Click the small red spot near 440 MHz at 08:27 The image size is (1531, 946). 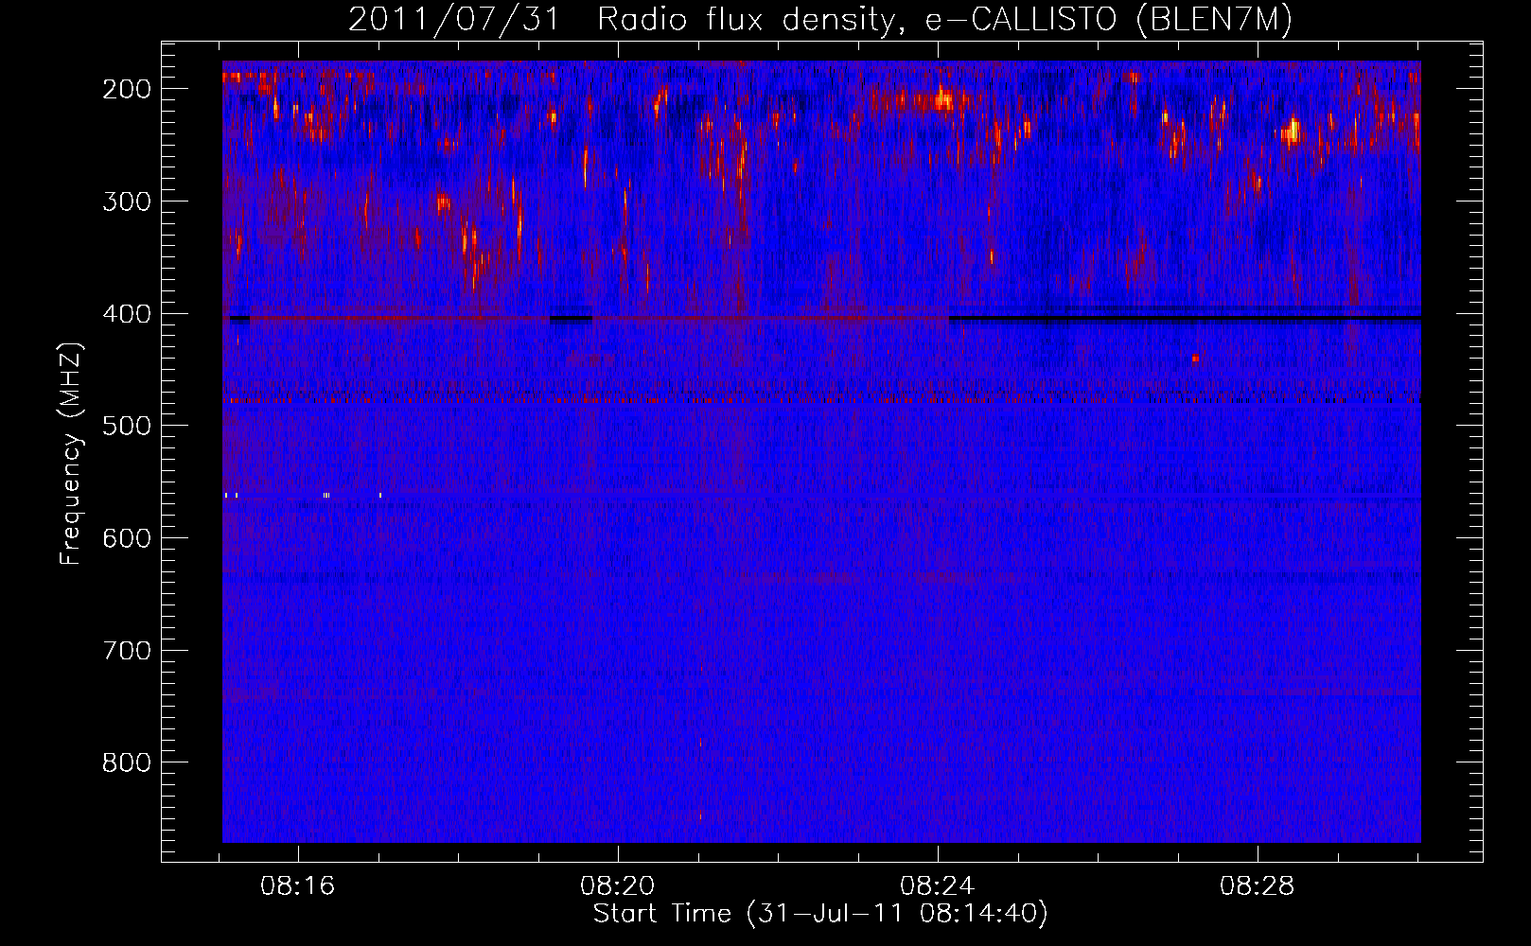[x=1195, y=358]
